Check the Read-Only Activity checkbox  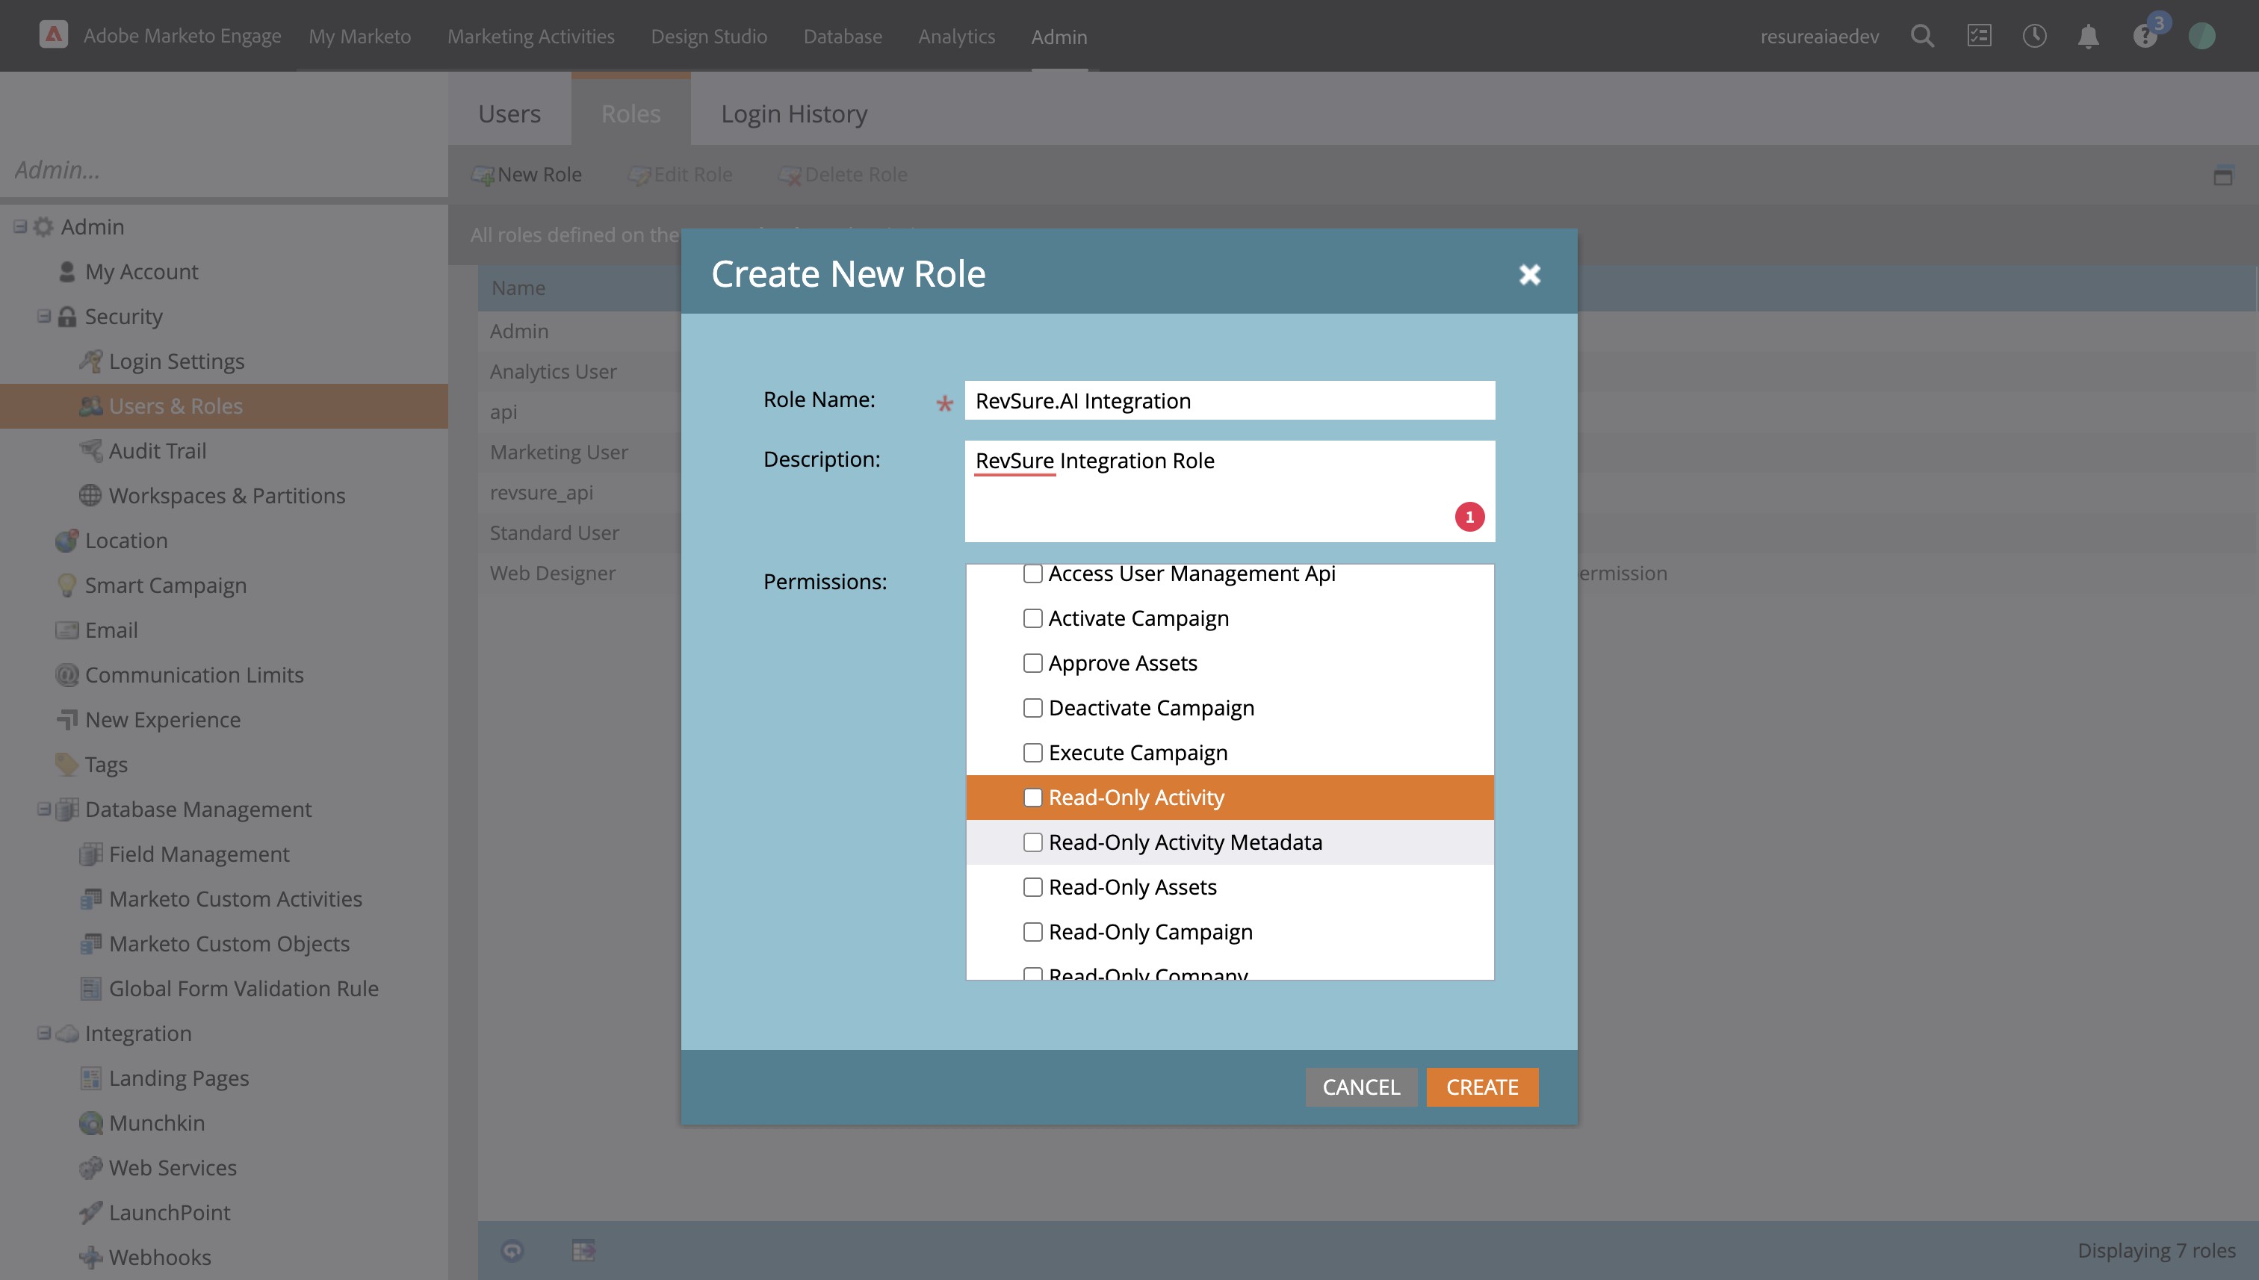[x=1033, y=798]
